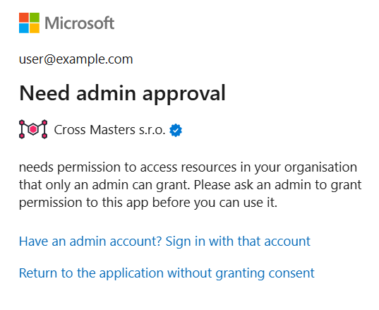Click the word 'organisation' in the description
Screen dimensions: 379x310
[x=320, y=167]
